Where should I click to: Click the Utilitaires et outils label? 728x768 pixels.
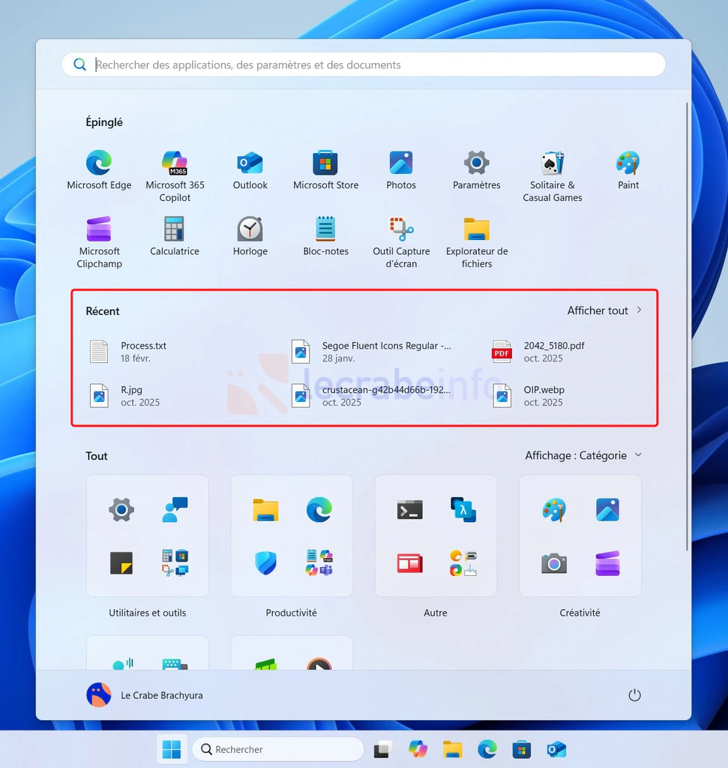click(x=148, y=613)
